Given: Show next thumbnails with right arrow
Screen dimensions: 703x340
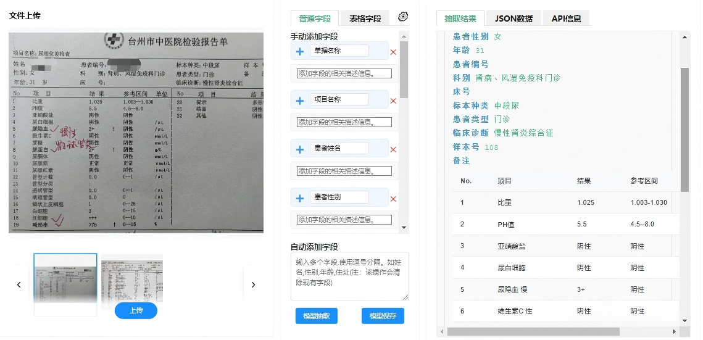Looking at the screenshot, I should (253, 284).
